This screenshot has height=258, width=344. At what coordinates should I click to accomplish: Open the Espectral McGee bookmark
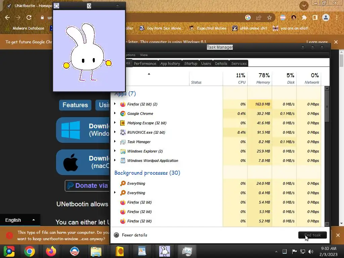coord(208,28)
